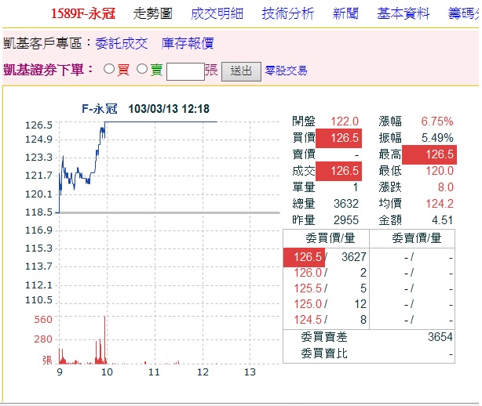This screenshot has height=406, width=482.
Task: Open the 新聞 news tab
Action: 345,13
